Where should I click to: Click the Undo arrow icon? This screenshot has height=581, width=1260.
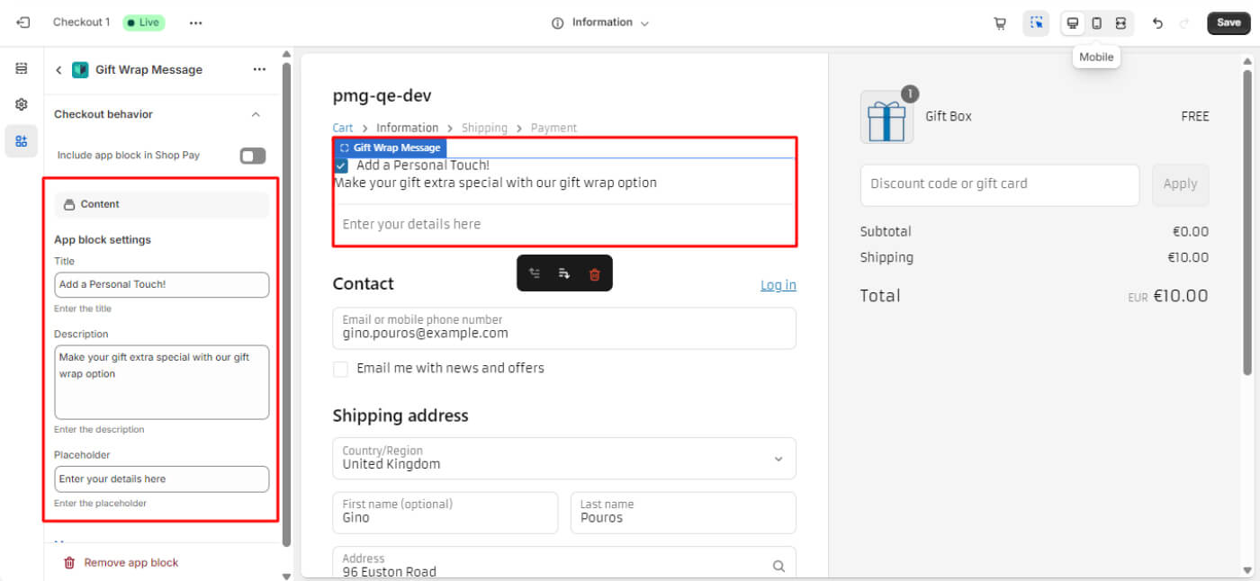point(1158,23)
